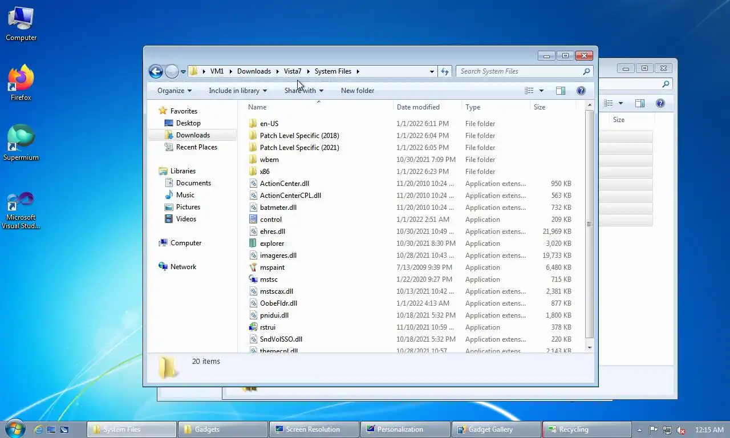The width and height of the screenshot is (730, 438).
Task: Click the blue help icon
Action: click(x=581, y=91)
